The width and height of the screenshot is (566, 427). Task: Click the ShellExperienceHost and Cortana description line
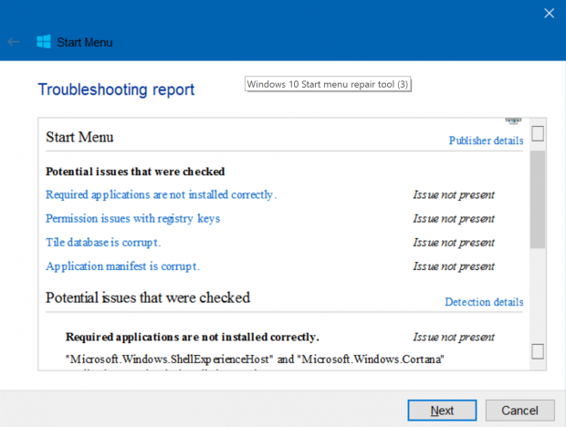coord(255,359)
